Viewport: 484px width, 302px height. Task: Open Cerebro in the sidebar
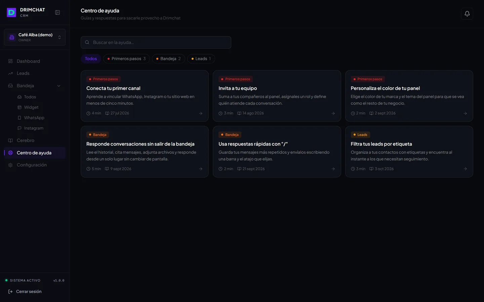click(x=35, y=141)
